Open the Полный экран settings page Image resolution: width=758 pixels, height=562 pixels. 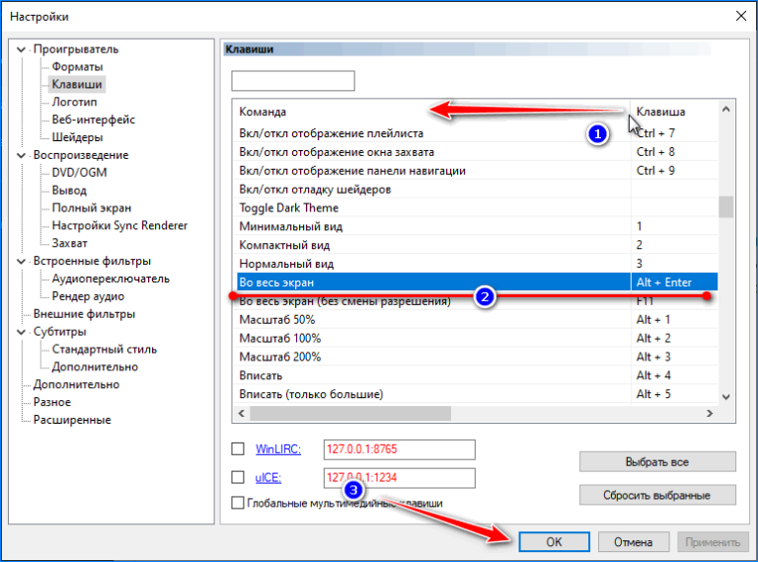[92, 208]
